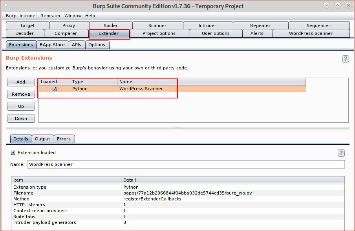
Task: Switch to the Scanner tab
Action: point(157,25)
